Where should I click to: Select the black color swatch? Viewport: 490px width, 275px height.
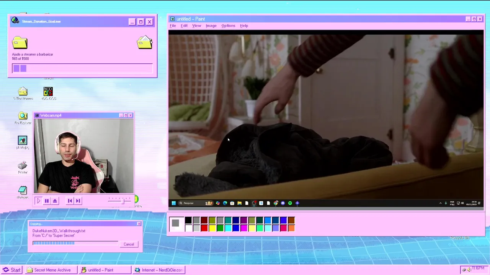click(x=188, y=220)
